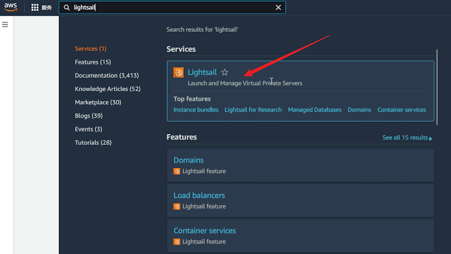Image resolution: width=451 pixels, height=254 pixels.
Task: Open the hamburger side navigation menu
Action: point(5,24)
